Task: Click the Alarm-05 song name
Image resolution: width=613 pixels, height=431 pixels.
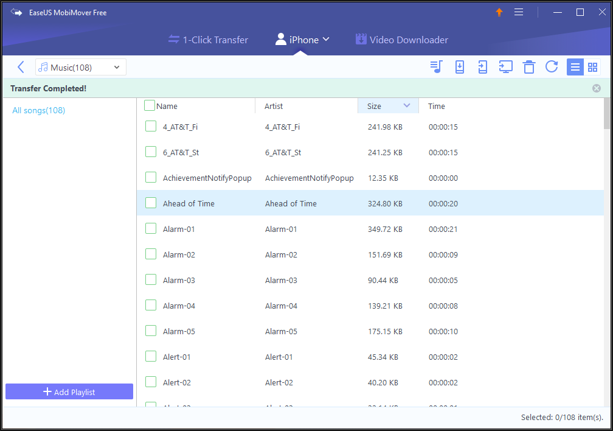Action: 179,332
